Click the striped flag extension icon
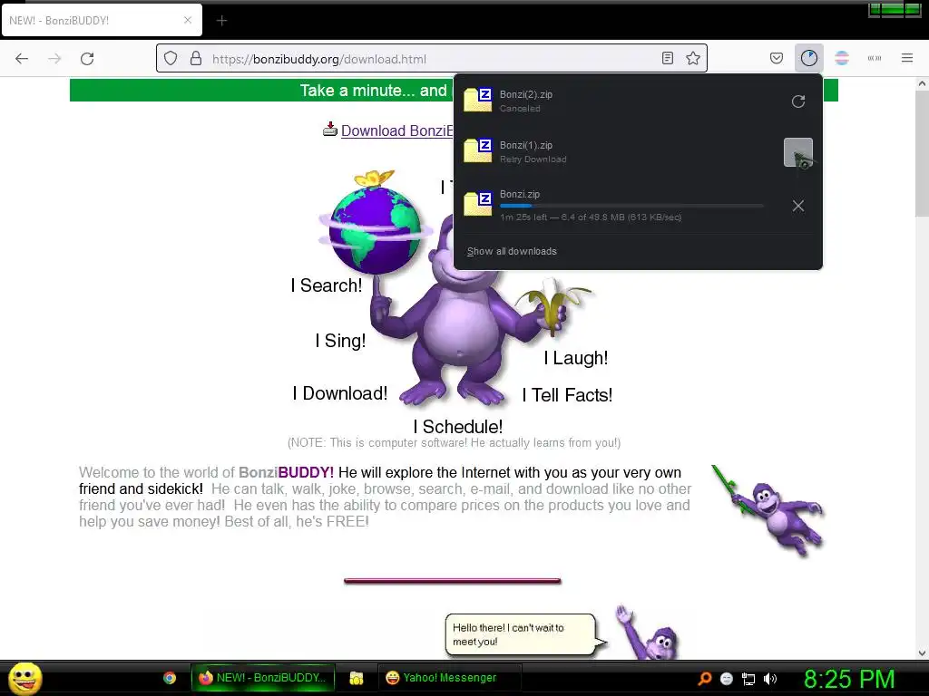929x696 pixels. coord(842,58)
